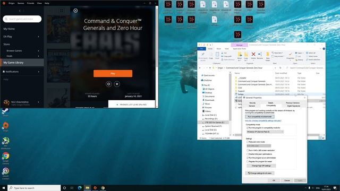Click Change settings for all users
340x191 pixels.
click(x=260, y=173)
